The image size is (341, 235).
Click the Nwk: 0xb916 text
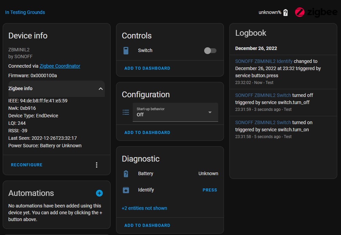22,108
